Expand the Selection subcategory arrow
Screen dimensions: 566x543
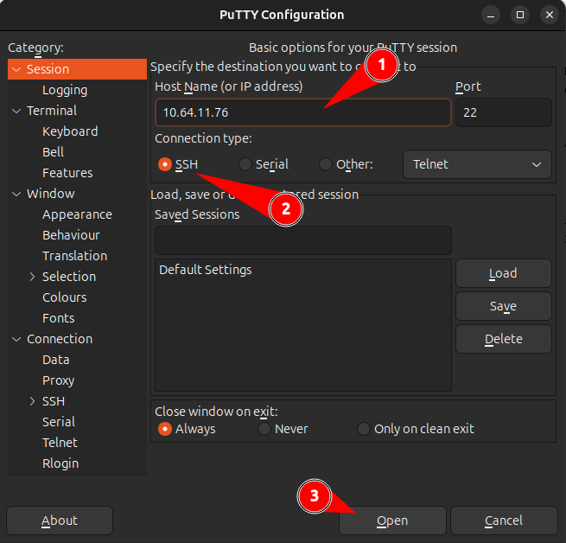tap(32, 277)
